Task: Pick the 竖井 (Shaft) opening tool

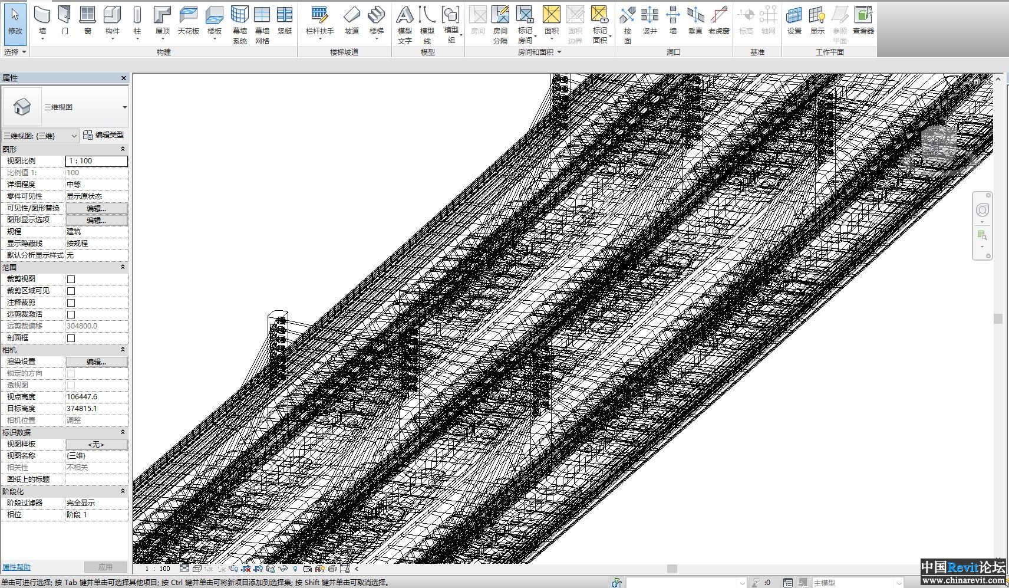Action: pyautogui.click(x=650, y=22)
